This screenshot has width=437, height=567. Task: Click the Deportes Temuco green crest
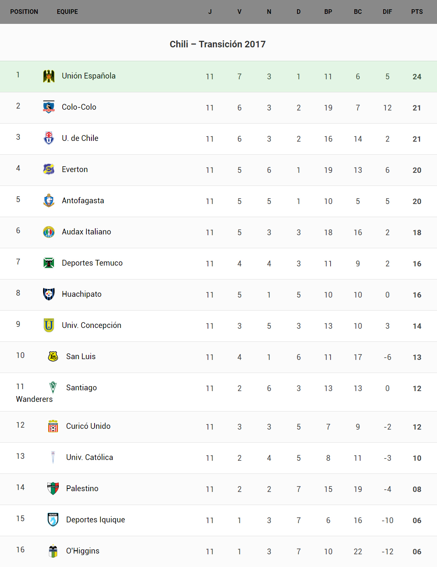point(49,263)
